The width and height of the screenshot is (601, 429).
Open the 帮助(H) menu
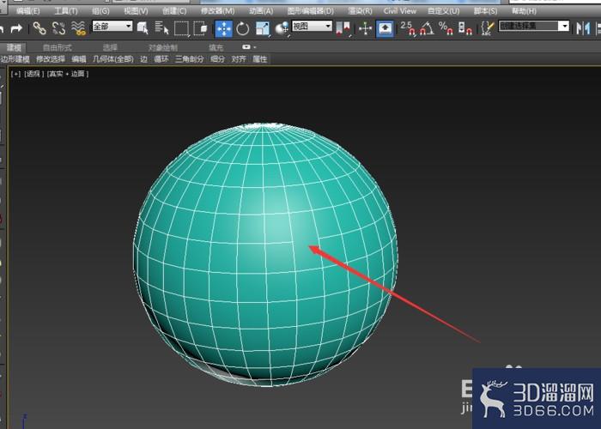click(x=524, y=11)
